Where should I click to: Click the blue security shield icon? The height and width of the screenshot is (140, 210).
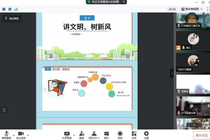(10, 9)
